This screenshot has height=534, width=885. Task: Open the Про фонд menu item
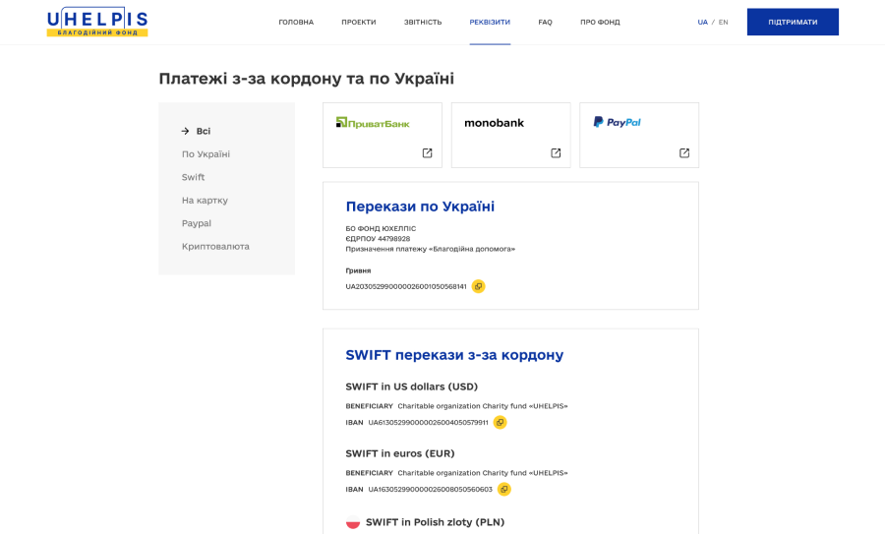(600, 22)
